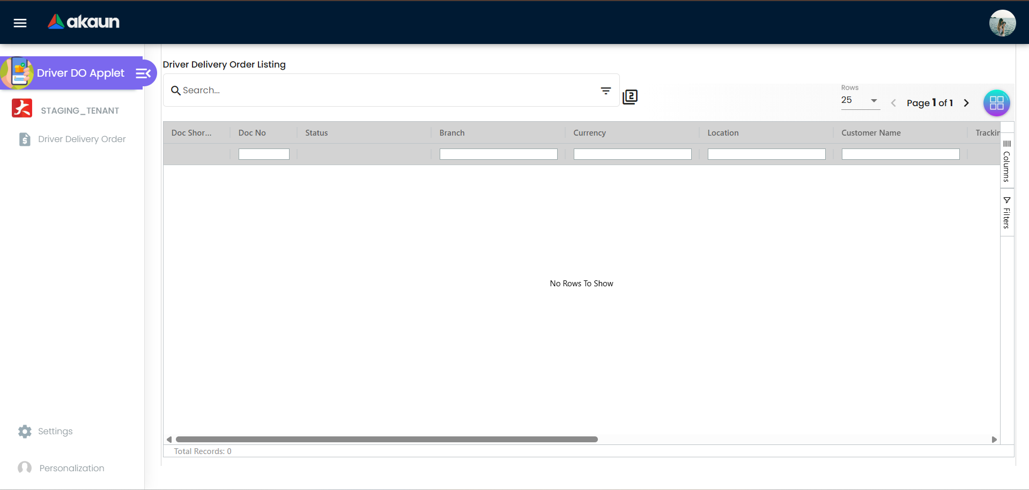Screen dimensions: 1029x490
Task: Open the hamburger menu in top navigation
Action: (19, 23)
